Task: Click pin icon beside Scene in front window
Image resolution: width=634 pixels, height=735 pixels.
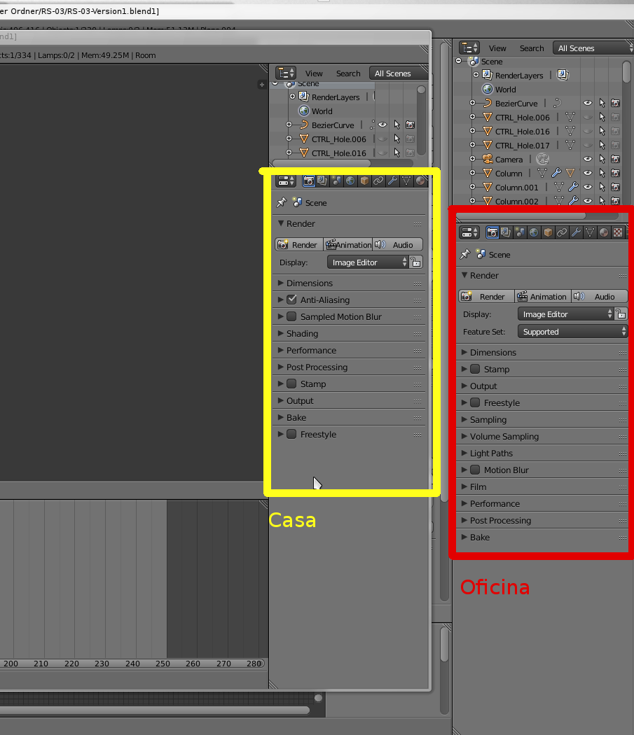Action: pos(281,203)
